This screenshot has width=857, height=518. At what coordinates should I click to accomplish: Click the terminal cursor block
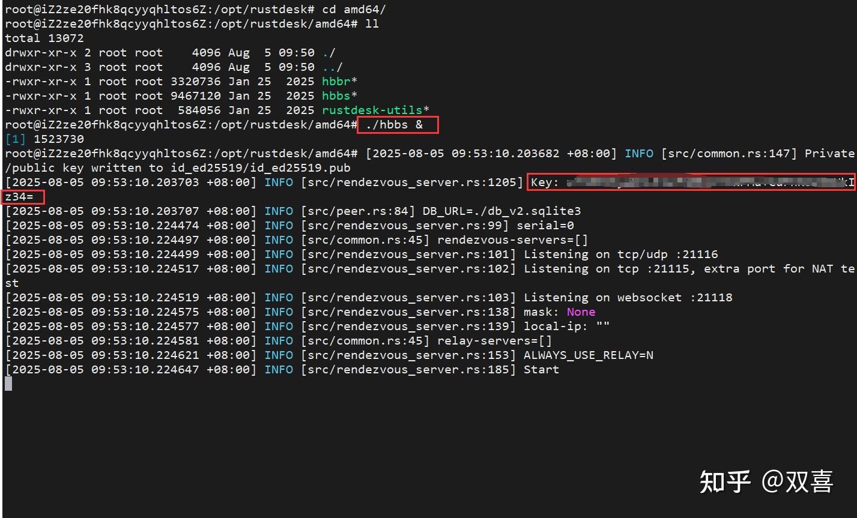(8, 384)
